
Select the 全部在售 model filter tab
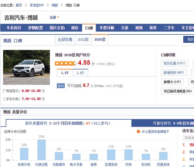tap(65, 40)
